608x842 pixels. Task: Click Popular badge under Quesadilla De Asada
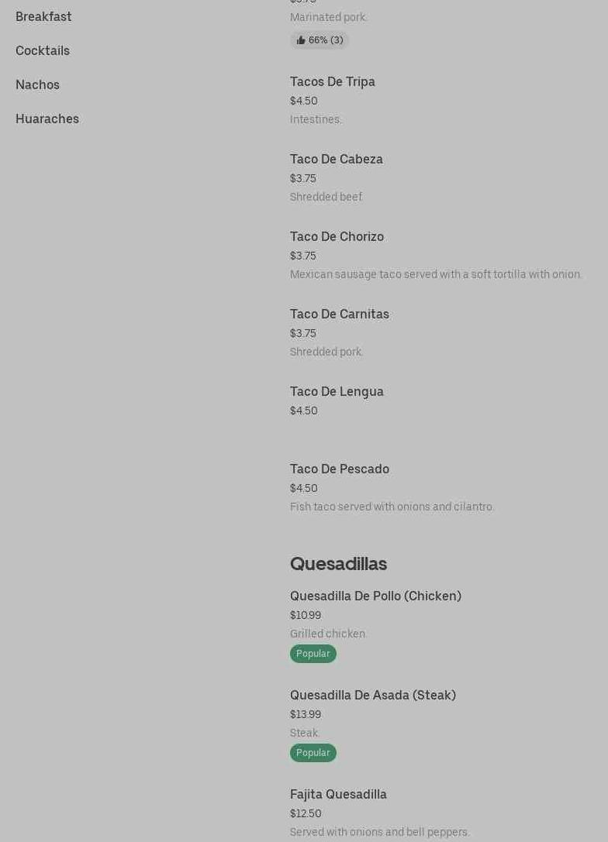(x=313, y=753)
